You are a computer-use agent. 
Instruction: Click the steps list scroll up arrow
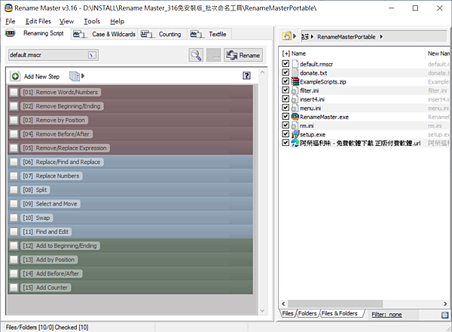click(x=262, y=72)
